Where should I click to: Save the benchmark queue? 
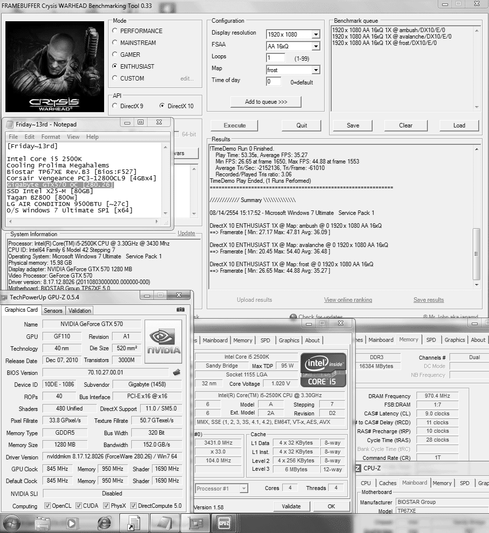[353, 125]
